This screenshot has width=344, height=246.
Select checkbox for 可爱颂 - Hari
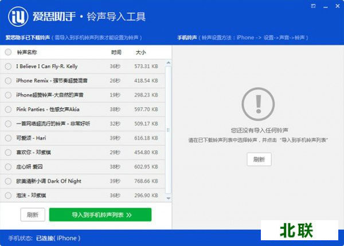coord(8,138)
